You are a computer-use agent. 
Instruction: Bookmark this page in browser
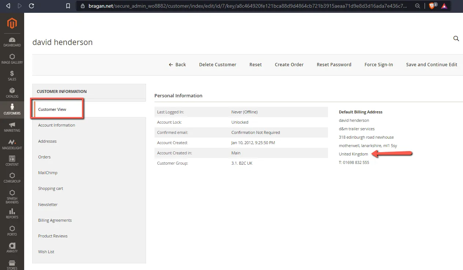[68, 6]
